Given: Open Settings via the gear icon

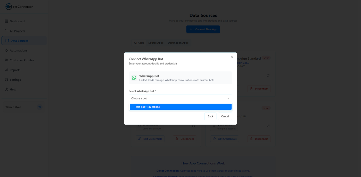Looking at the screenshot, I should pyautogui.click(x=6, y=80).
